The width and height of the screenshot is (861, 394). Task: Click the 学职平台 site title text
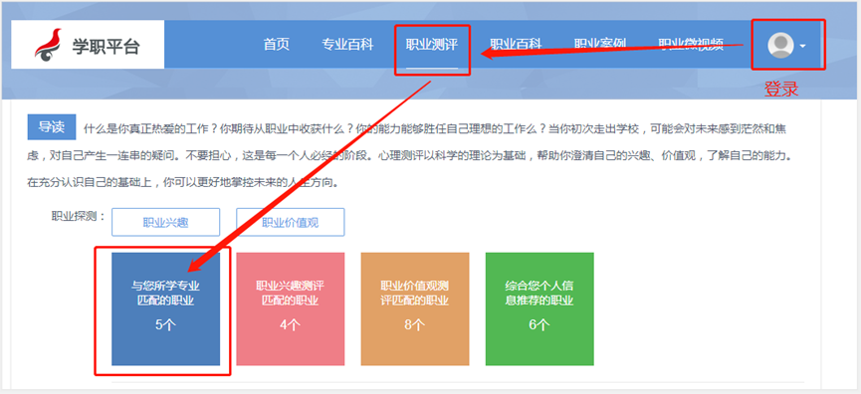point(106,47)
